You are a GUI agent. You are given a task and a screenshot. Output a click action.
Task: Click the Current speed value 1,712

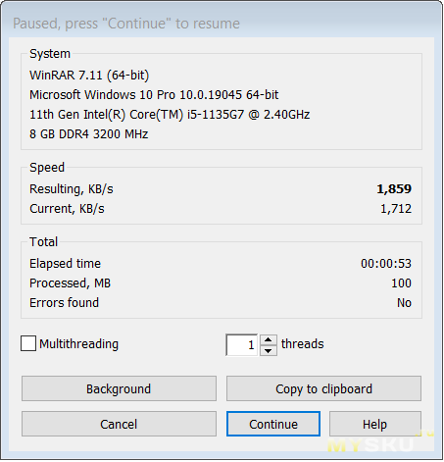coord(396,209)
